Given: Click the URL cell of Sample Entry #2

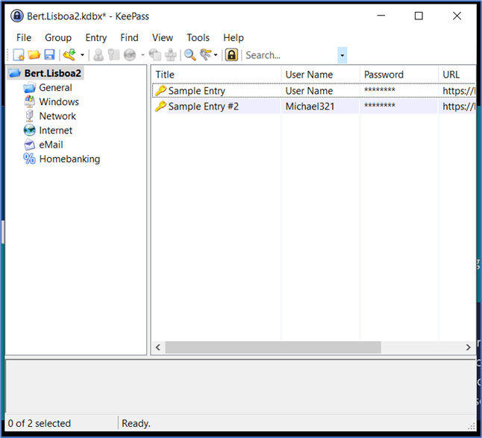Looking at the screenshot, I should point(459,107).
